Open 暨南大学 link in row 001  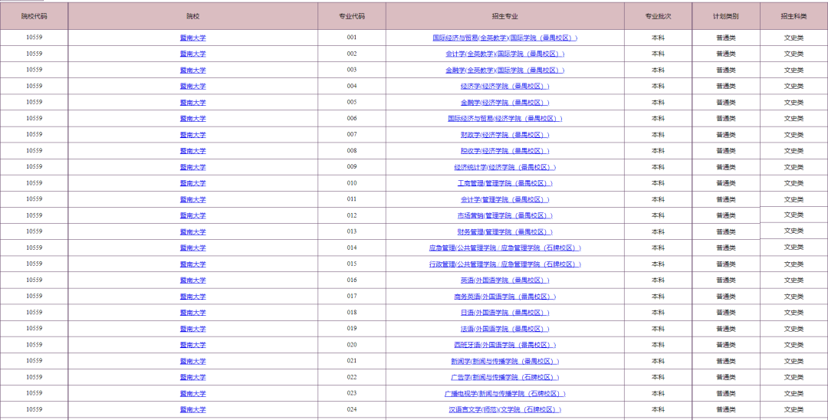[x=192, y=38]
